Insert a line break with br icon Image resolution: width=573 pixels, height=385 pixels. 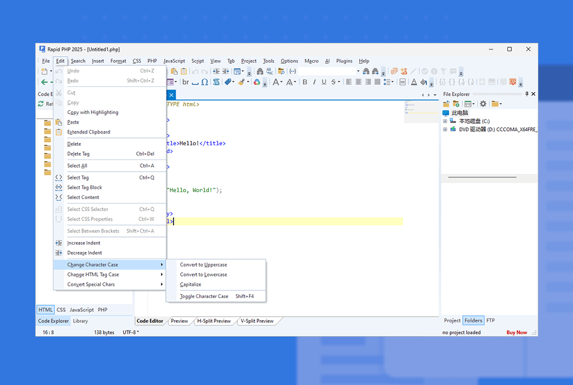tap(186, 82)
